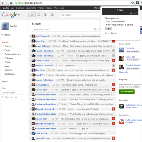Viewport: 142px width, 142px height.
Task: Add Larry Page to circles
Action: [x=133, y=60]
